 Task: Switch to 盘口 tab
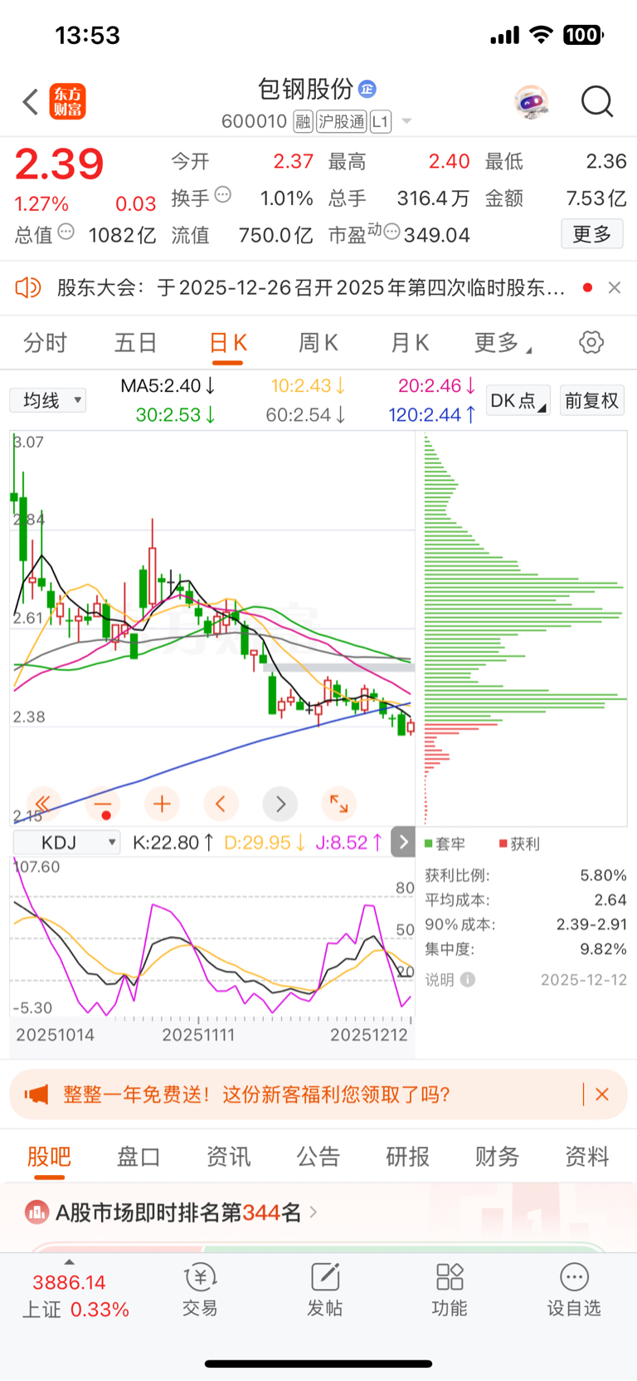point(139,1156)
